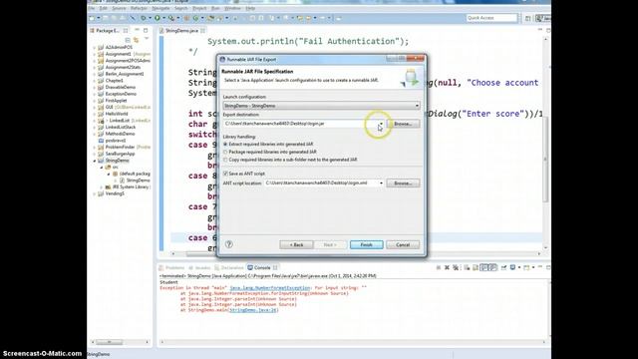Open the Source menu
The height and width of the screenshot is (359, 638).
(119, 8)
